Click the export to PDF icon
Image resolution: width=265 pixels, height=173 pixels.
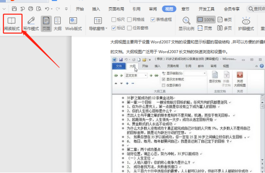(22, 9)
